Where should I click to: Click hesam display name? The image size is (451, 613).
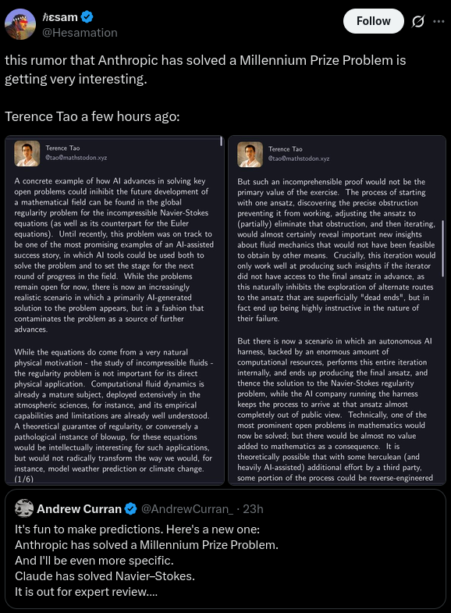(x=60, y=17)
